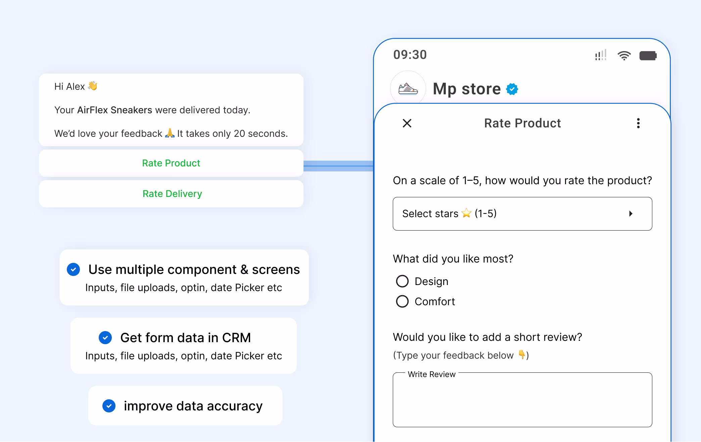Open the three-dot options menu
The image size is (701, 442).
(638, 123)
